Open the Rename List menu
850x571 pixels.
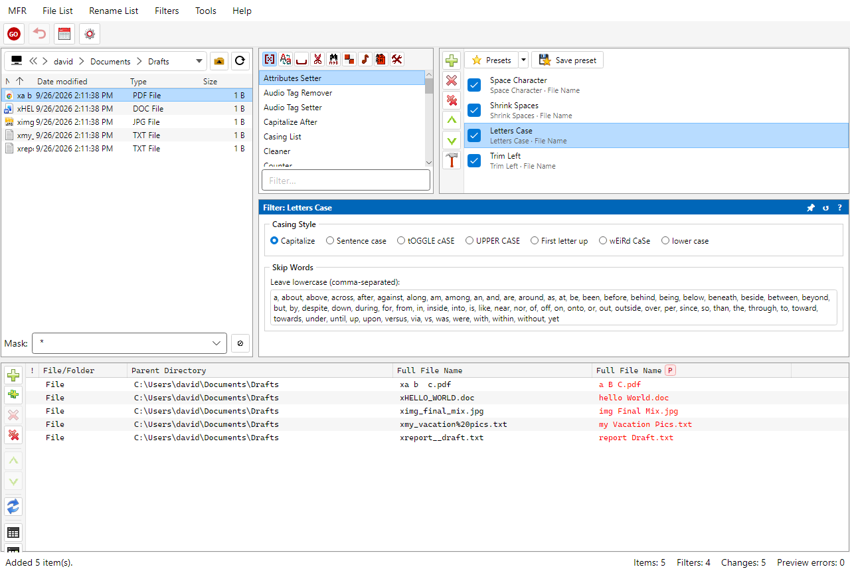[x=114, y=11]
